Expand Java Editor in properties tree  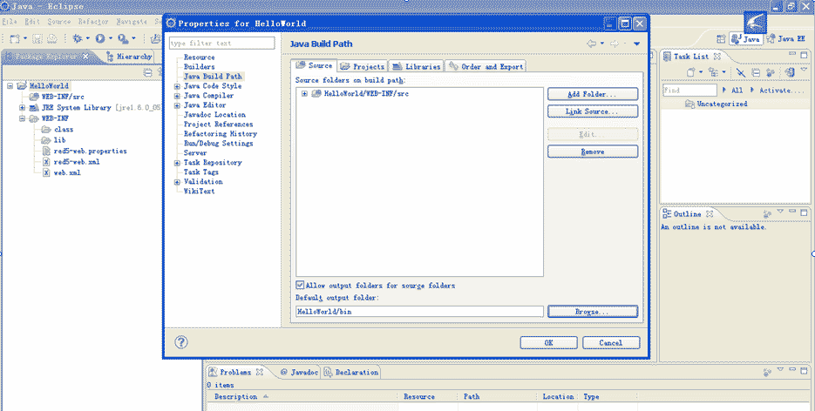pyautogui.click(x=177, y=105)
